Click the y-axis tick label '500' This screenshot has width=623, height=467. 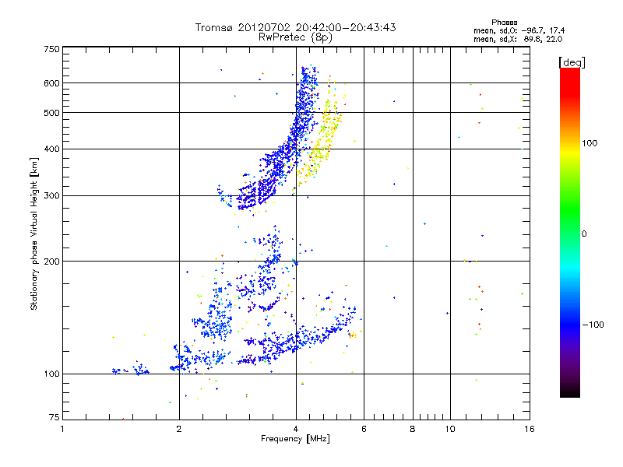click(x=51, y=113)
